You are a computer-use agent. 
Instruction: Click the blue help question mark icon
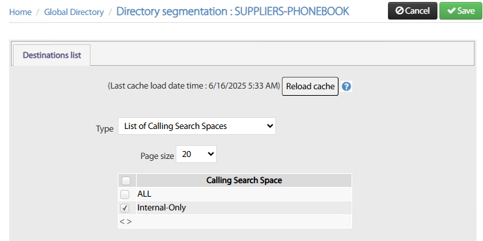[346, 87]
